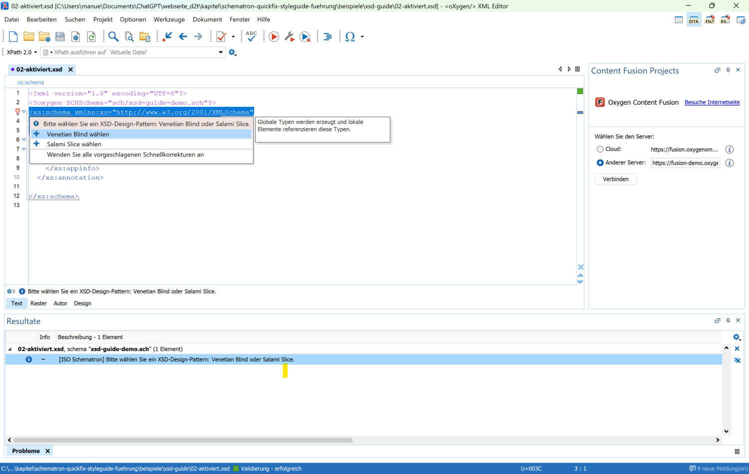Reload the document with the green refresh icon
The image size is (749, 474).
[x=91, y=37]
